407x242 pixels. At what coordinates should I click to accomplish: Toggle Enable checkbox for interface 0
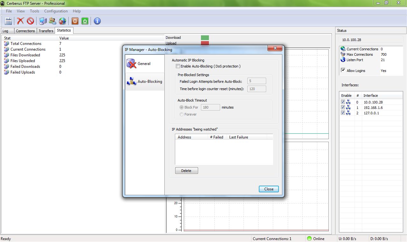(343, 102)
